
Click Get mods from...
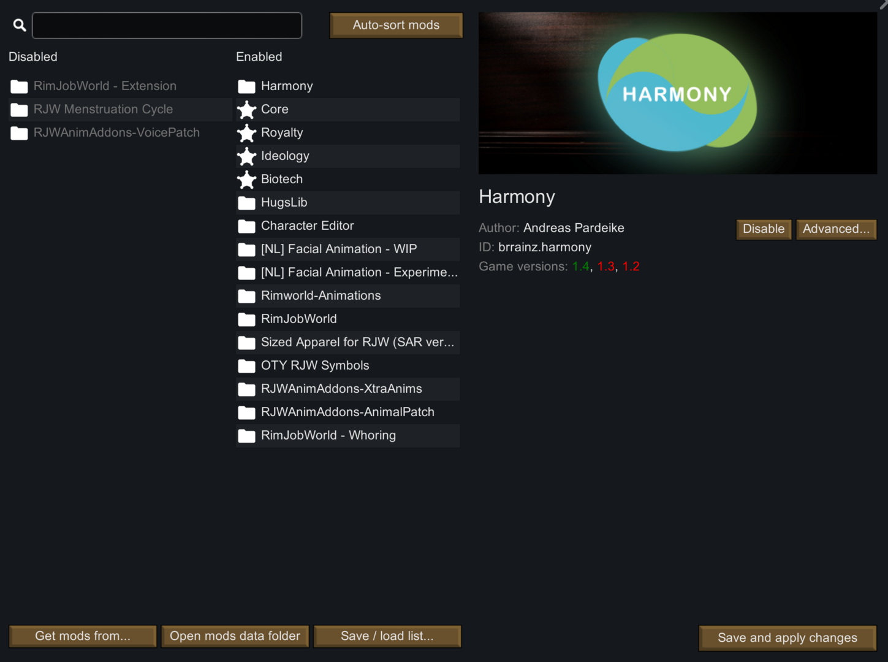(83, 636)
